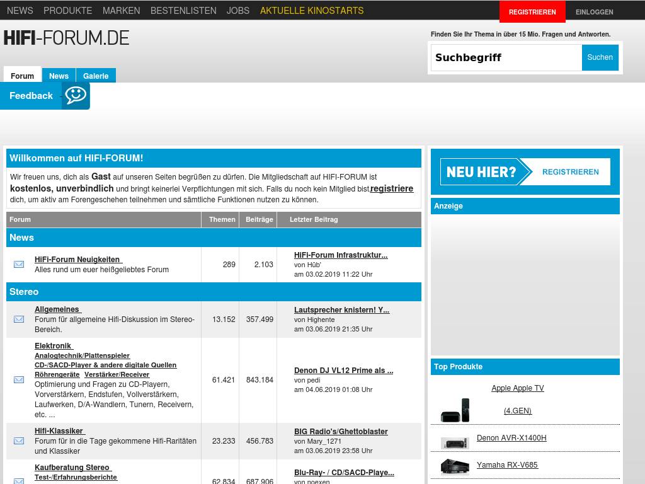Click the Einloggen link
This screenshot has width=645, height=484.
pyautogui.click(x=594, y=12)
